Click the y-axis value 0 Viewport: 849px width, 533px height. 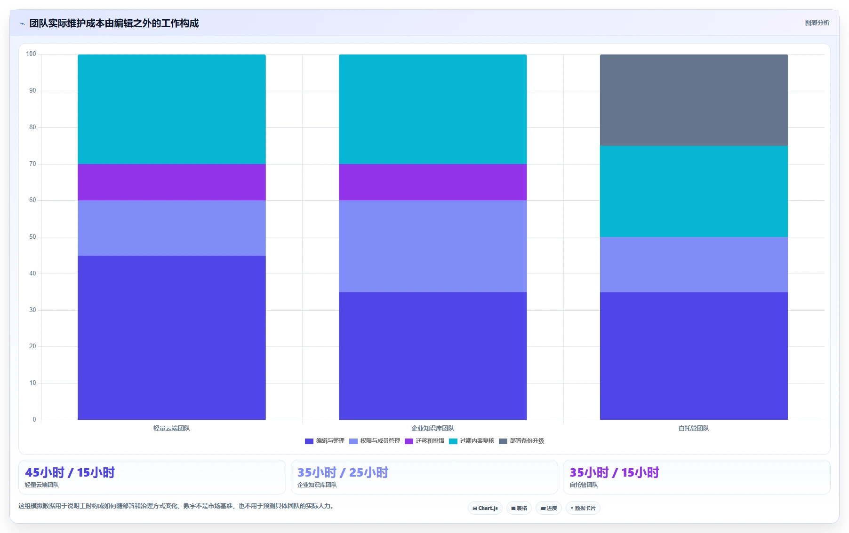pyautogui.click(x=34, y=420)
